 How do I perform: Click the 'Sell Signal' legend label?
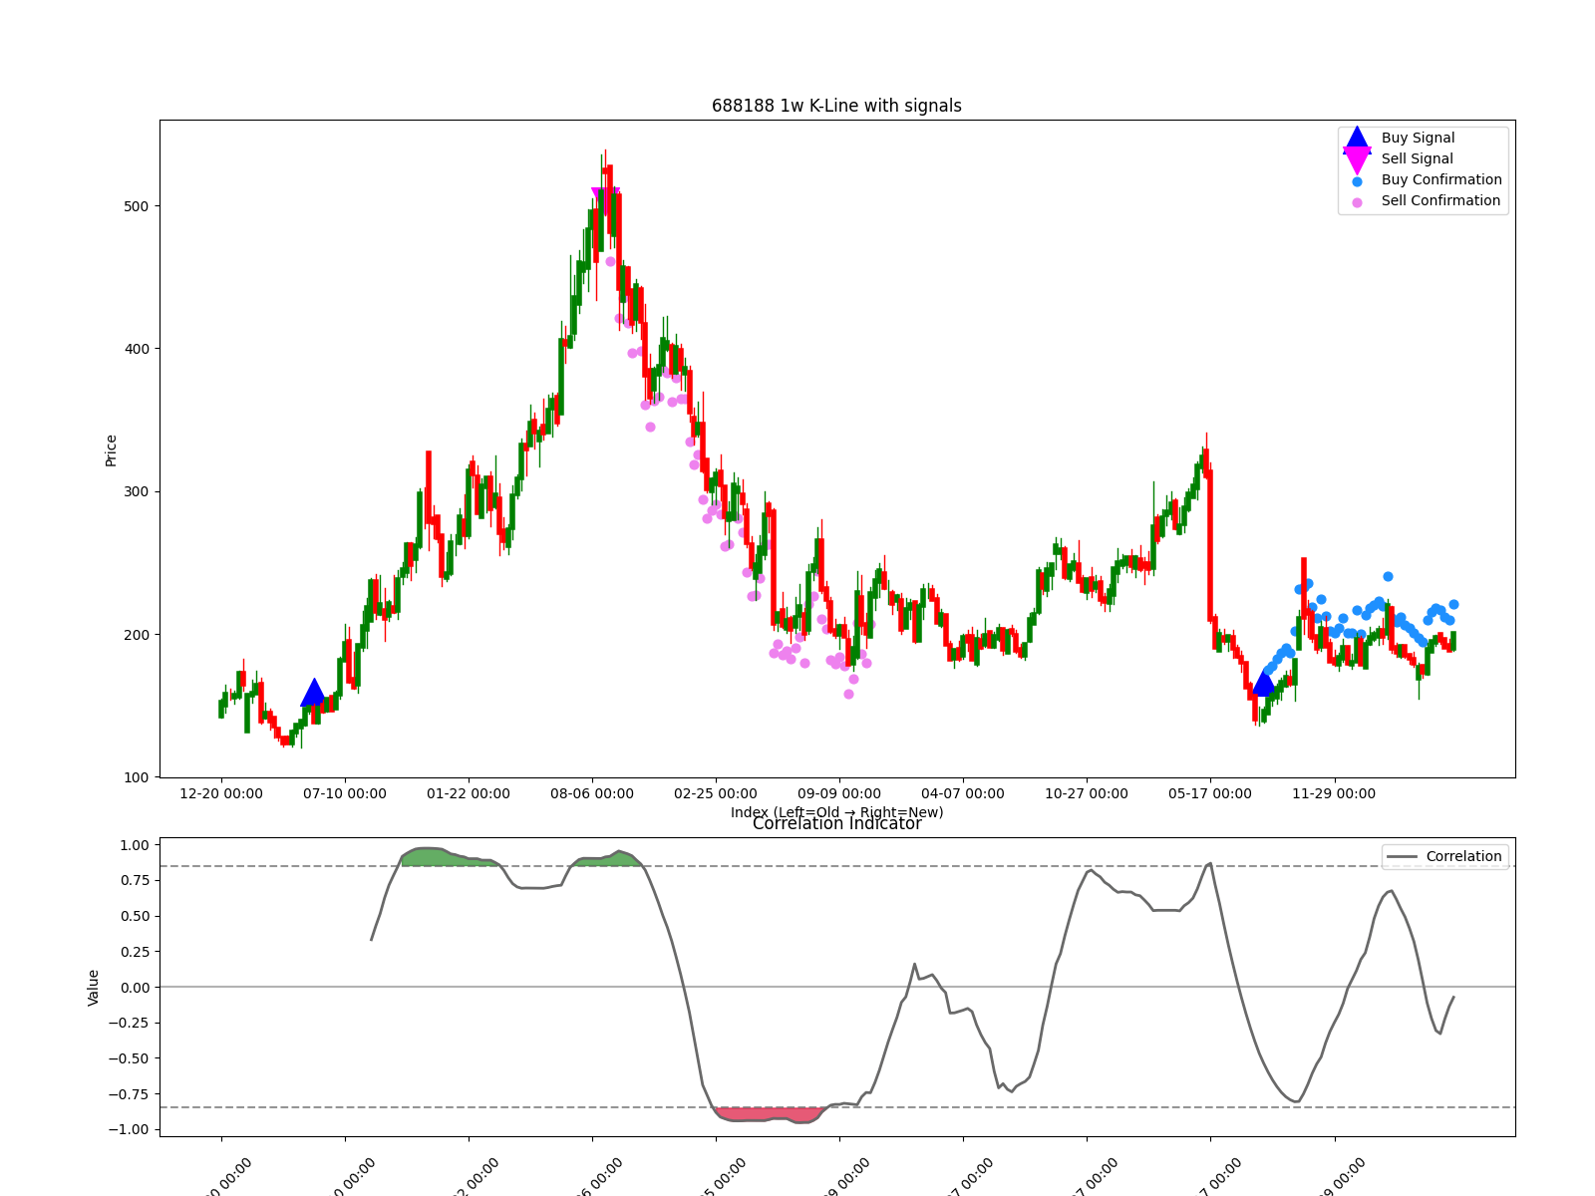point(1417,158)
